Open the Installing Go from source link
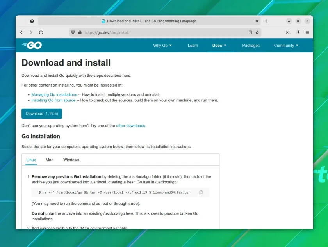The height and width of the screenshot is (247, 328). 53,100
